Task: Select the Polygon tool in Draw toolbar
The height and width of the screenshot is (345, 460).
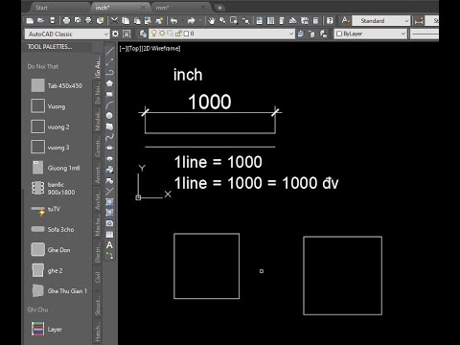Action: click(x=109, y=83)
